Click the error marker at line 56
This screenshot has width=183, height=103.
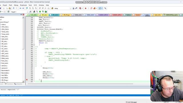[x=27, y=80]
